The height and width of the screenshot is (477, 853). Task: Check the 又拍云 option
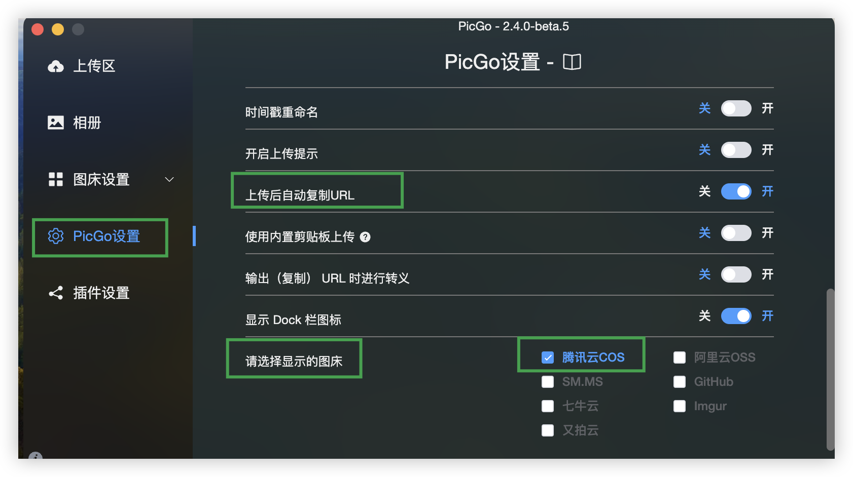pos(548,430)
